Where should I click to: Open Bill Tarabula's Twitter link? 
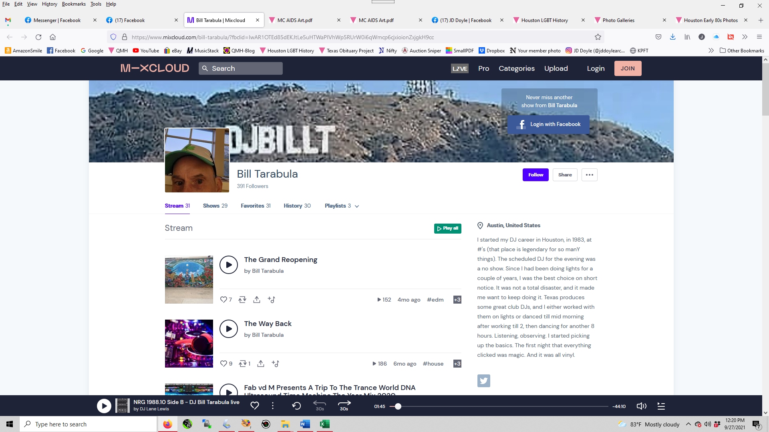click(x=483, y=381)
